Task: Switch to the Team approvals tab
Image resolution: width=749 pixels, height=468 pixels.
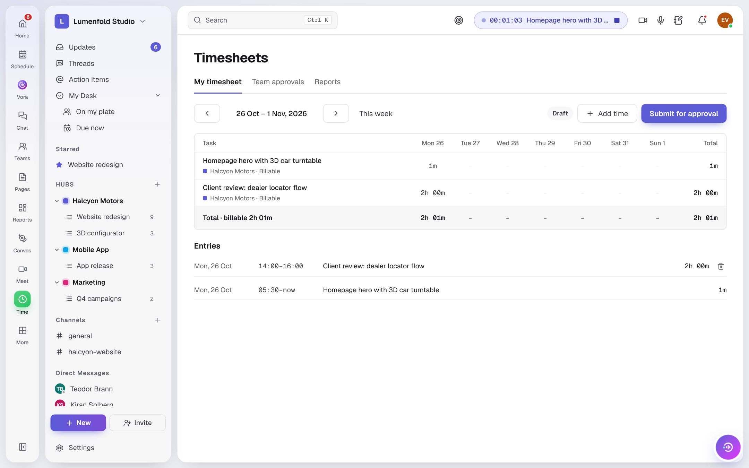Action: point(278,82)
